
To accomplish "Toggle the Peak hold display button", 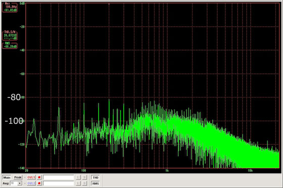I will click(x=18, y=177).
